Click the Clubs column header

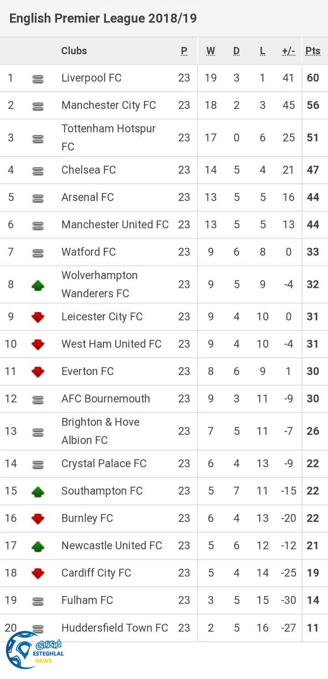(x=74, y=51)
